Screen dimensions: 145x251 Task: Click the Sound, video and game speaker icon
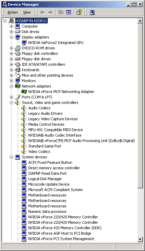(18, 103)
